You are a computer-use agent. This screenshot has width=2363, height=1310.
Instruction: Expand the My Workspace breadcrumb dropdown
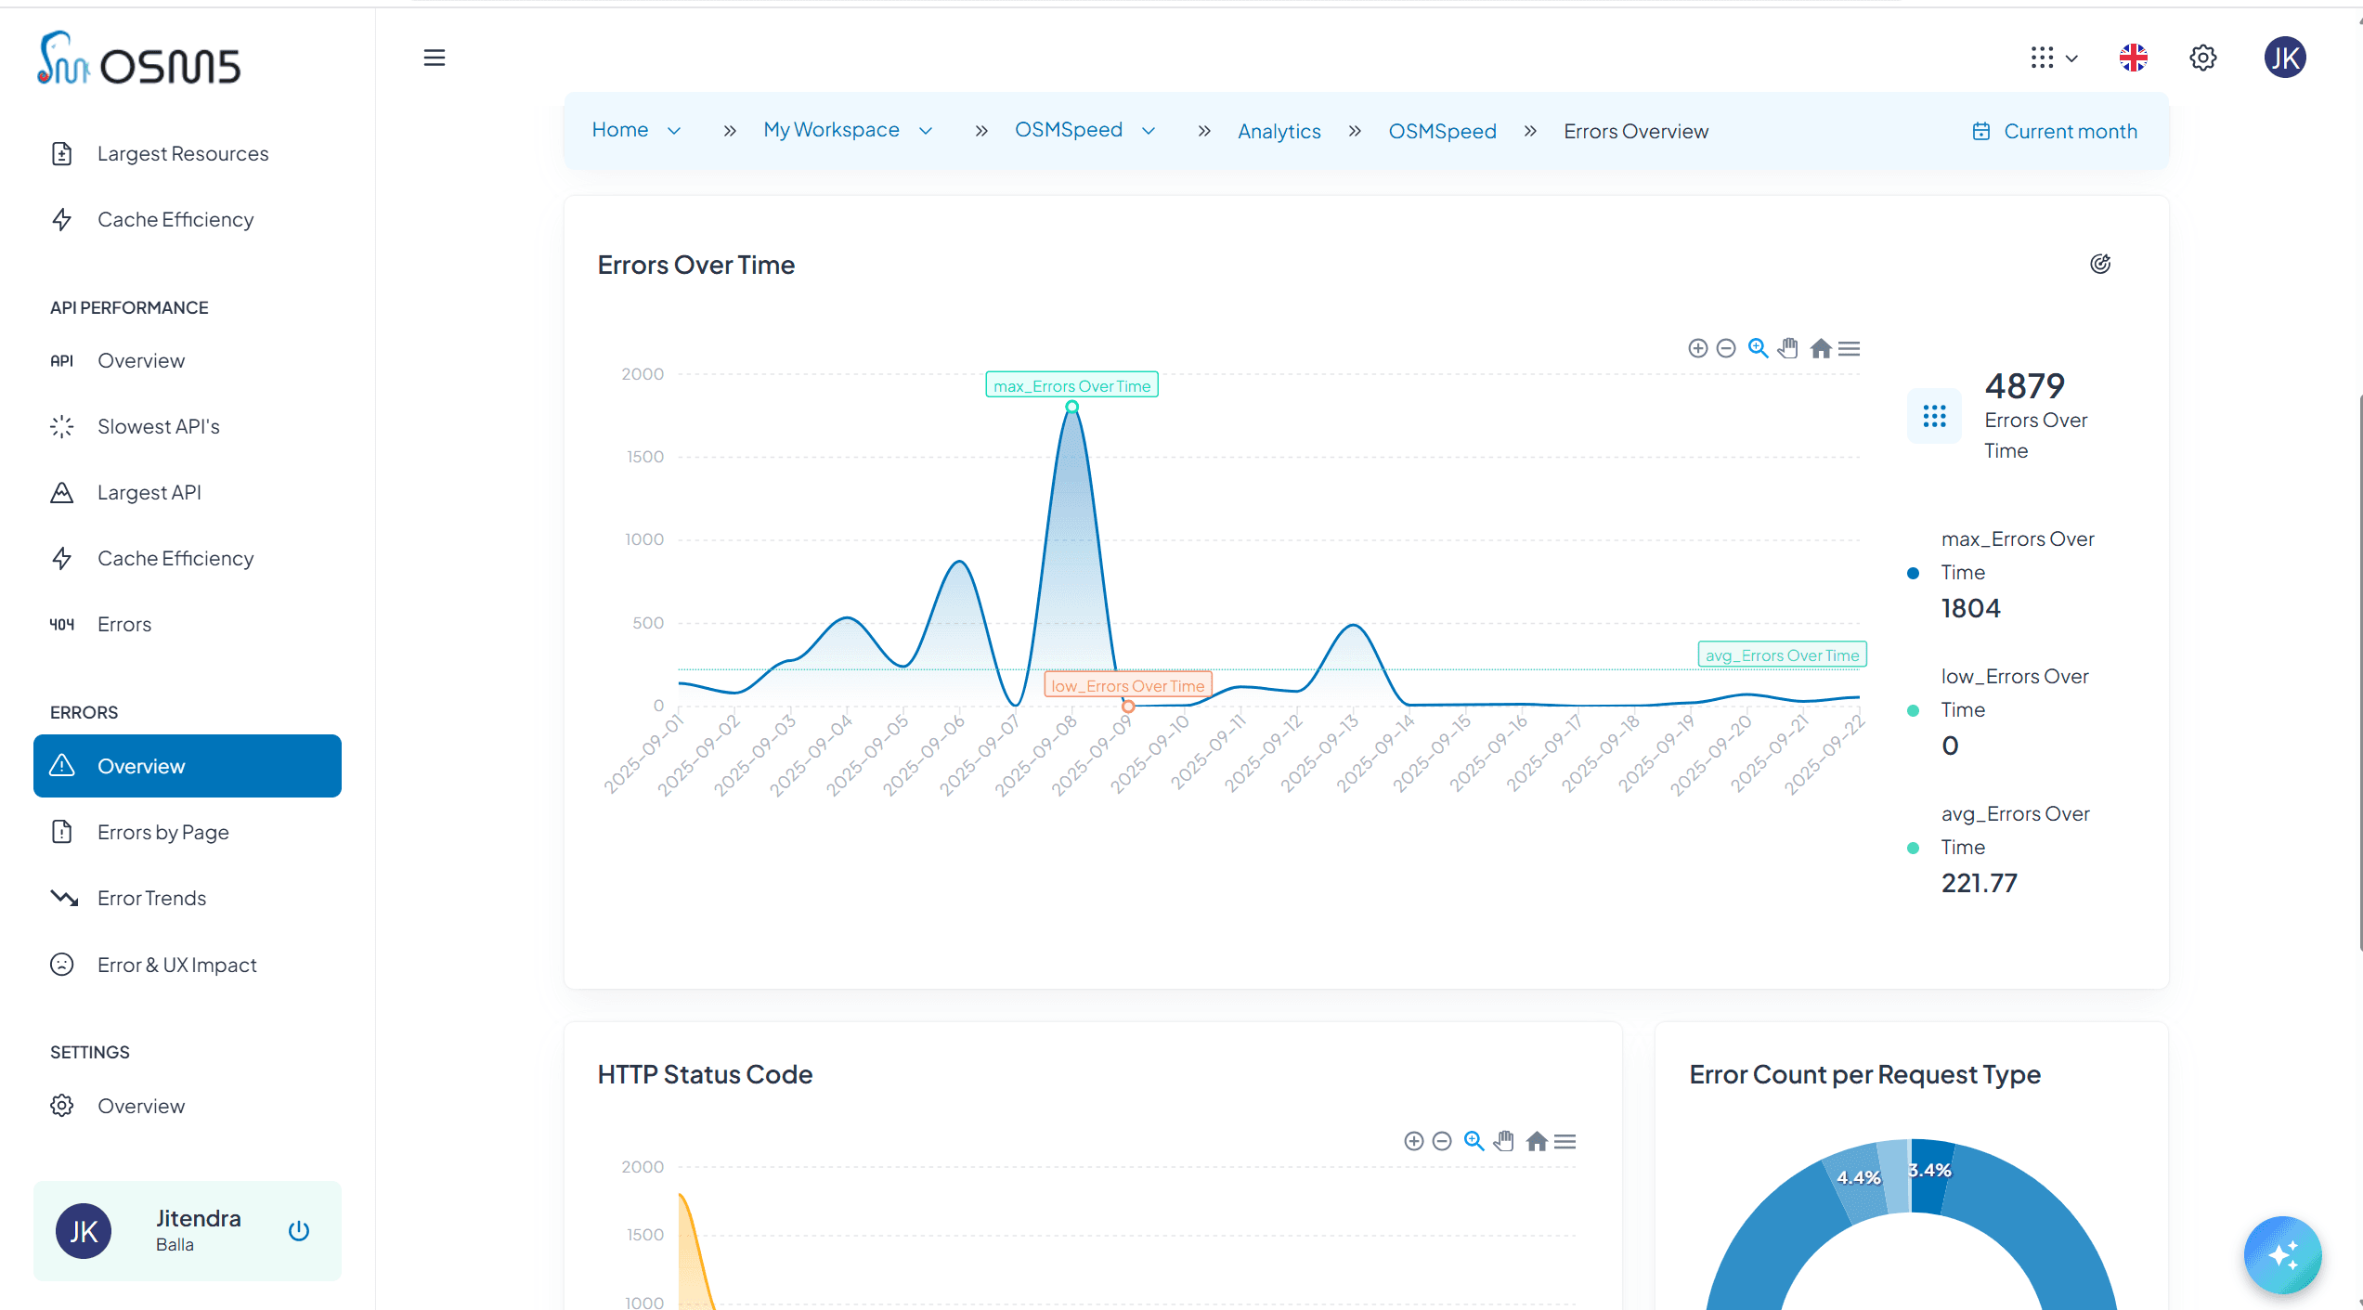pyautogui.click(x=926, y=131)
